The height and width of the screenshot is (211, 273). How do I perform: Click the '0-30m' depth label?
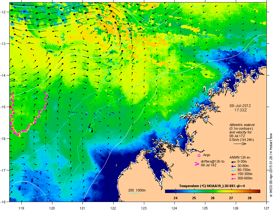tap(242, 162)
